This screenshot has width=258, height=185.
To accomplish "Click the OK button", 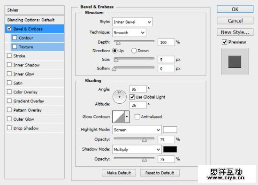I will pyautogui.click(x=235, y=9).
